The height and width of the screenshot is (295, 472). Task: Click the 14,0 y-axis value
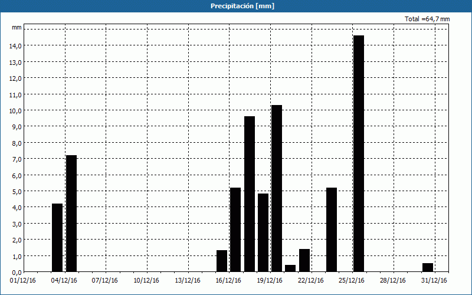(15, 46)
